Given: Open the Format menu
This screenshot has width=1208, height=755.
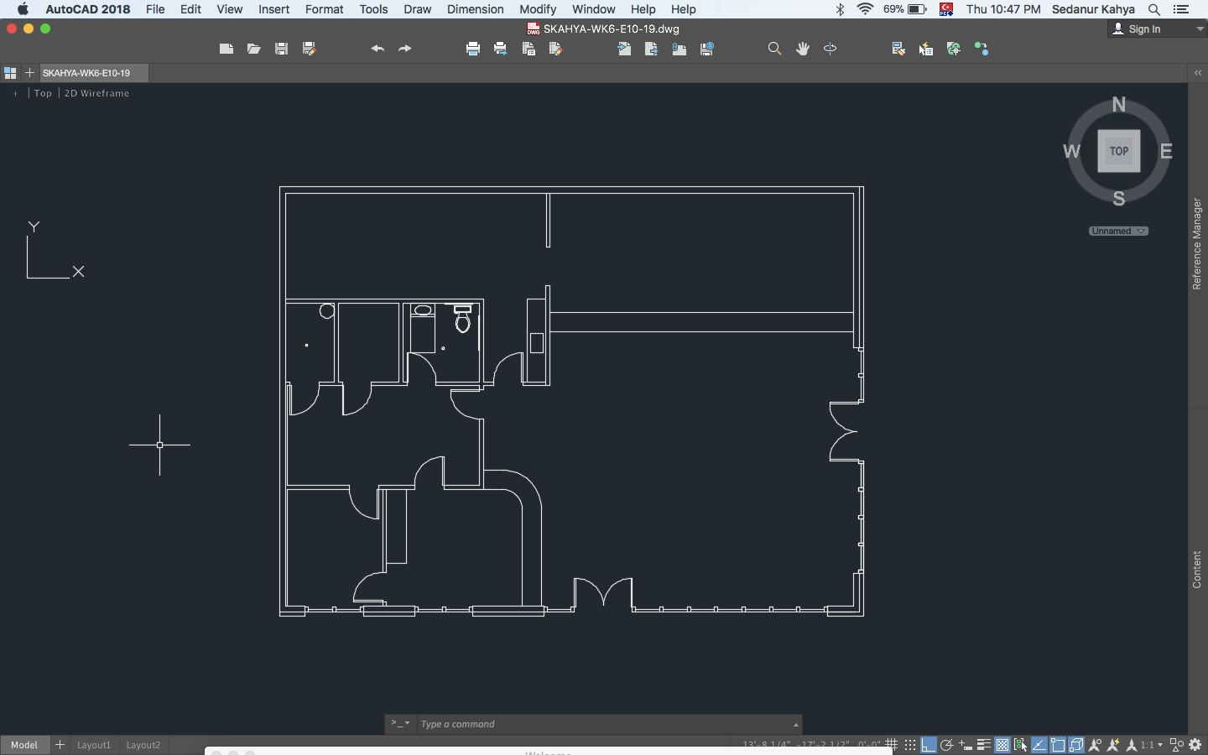Looking at the screenshot, I should [x=325, y=9].
